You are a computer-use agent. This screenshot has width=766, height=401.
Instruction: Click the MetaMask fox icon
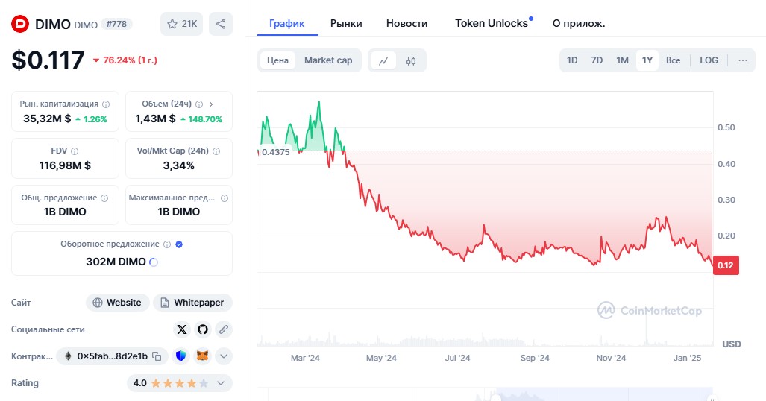click(x=203, y=356)
